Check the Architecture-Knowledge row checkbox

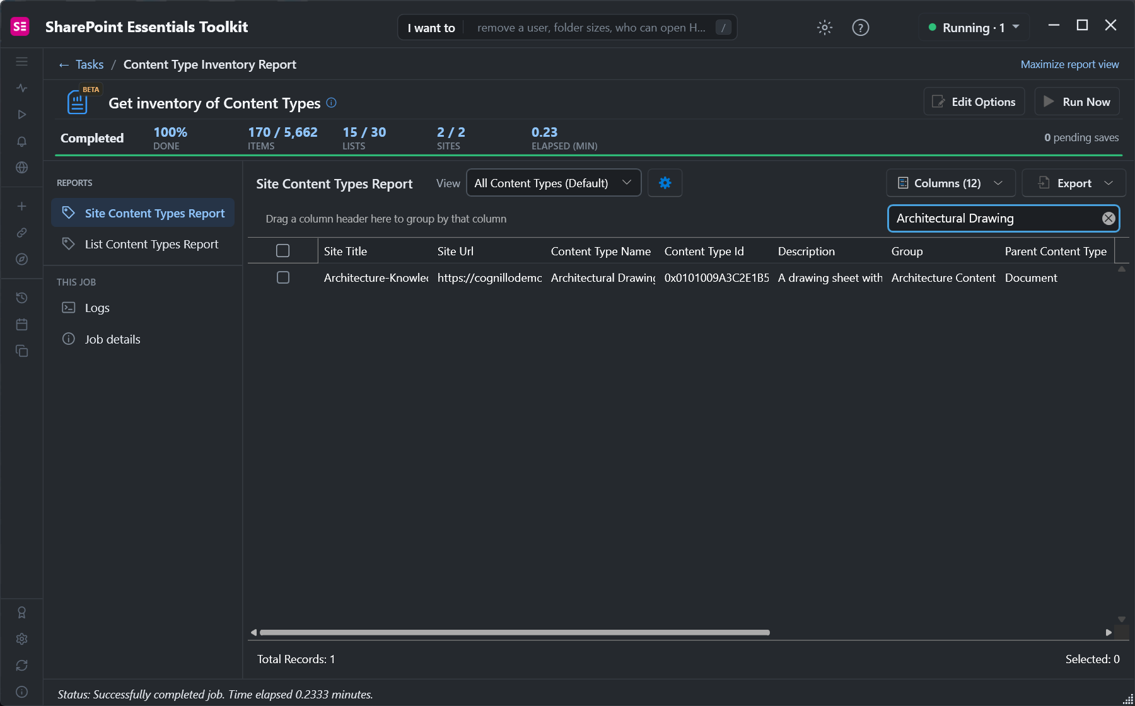(x=283, y=277)
